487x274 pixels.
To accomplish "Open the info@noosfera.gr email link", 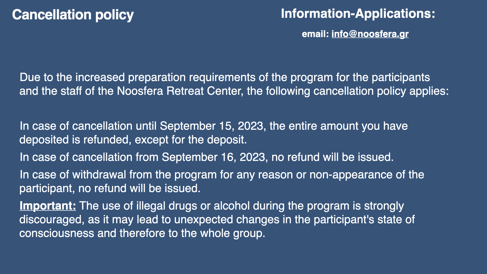I will [370, 34].
